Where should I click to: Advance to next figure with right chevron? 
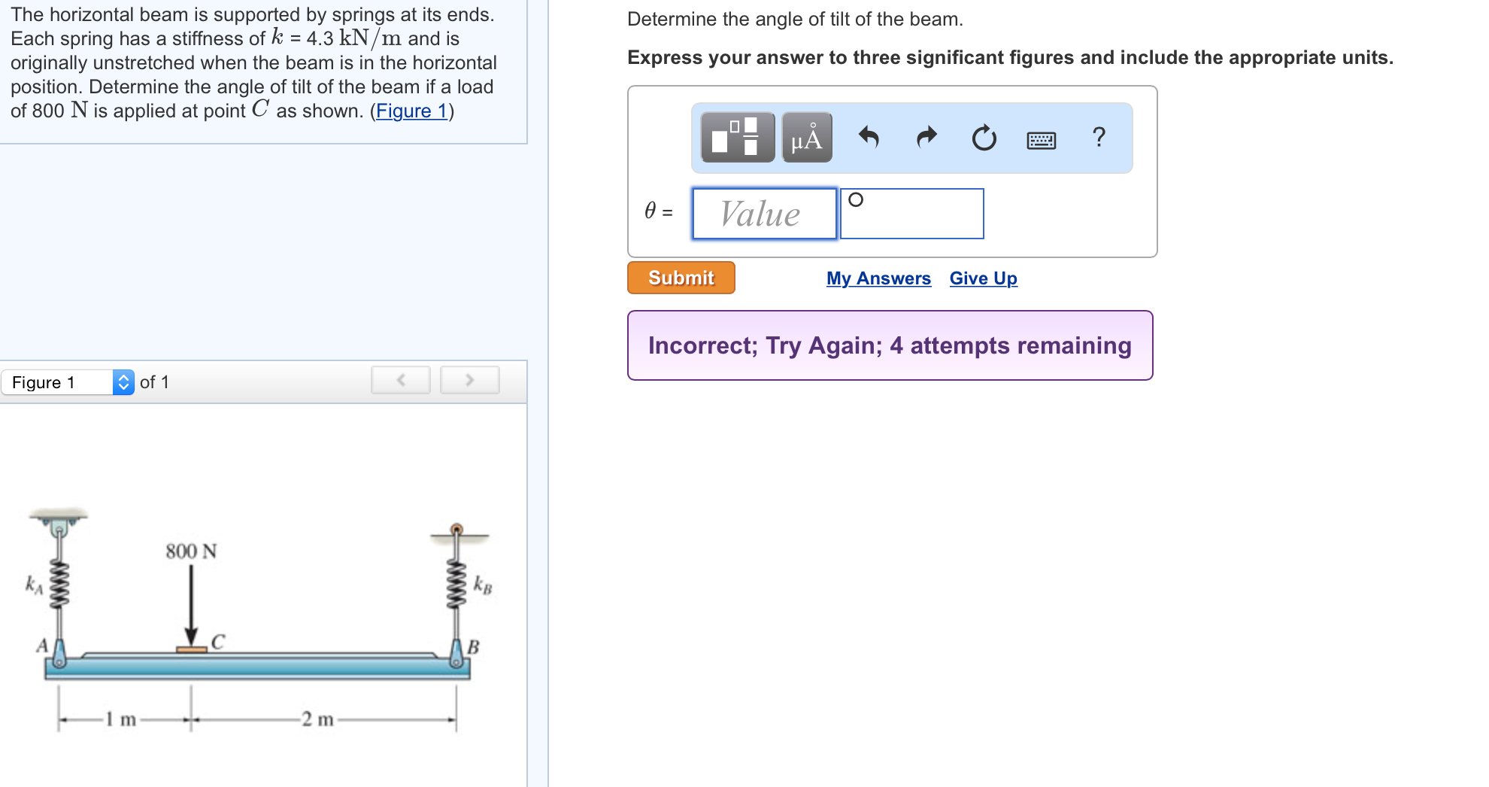pyautogui.click(x=470, y=381)
